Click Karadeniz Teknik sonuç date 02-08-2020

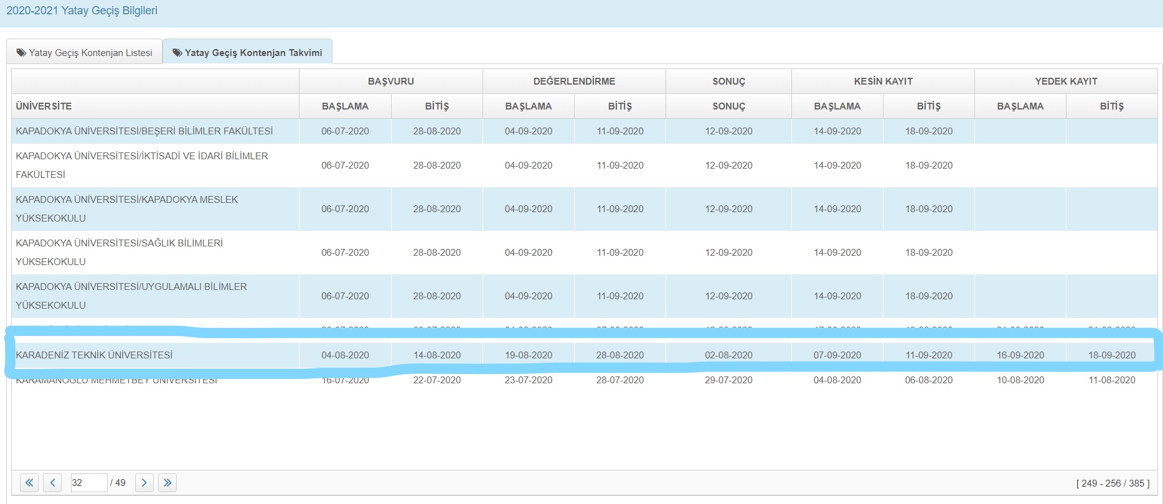[728, 355]
